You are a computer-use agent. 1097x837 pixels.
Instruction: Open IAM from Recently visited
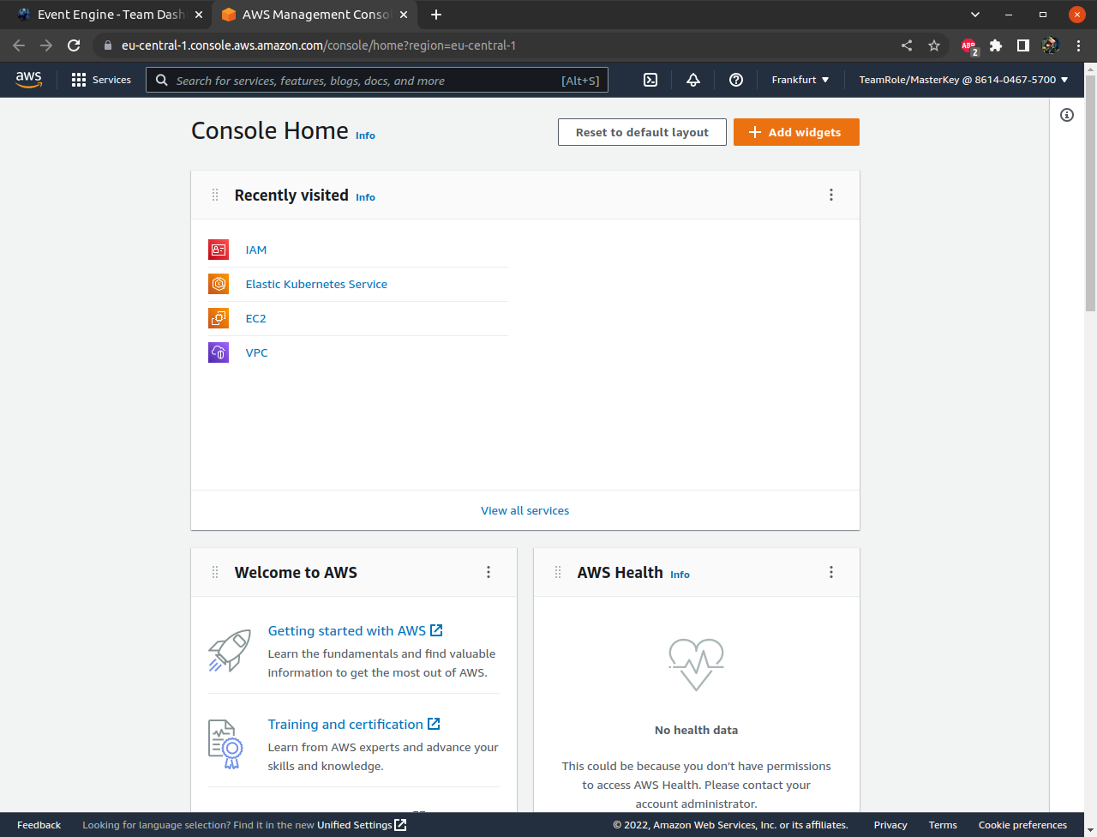(x=256, y=250)
